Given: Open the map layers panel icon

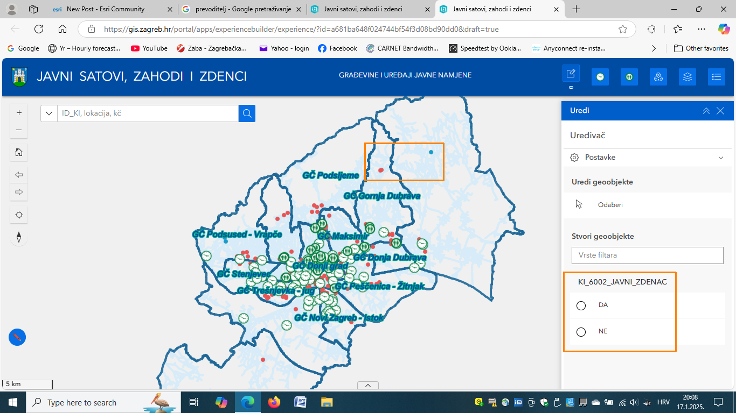Looking at the screenshot, I should pyautogui.click(x=687, y=77).
